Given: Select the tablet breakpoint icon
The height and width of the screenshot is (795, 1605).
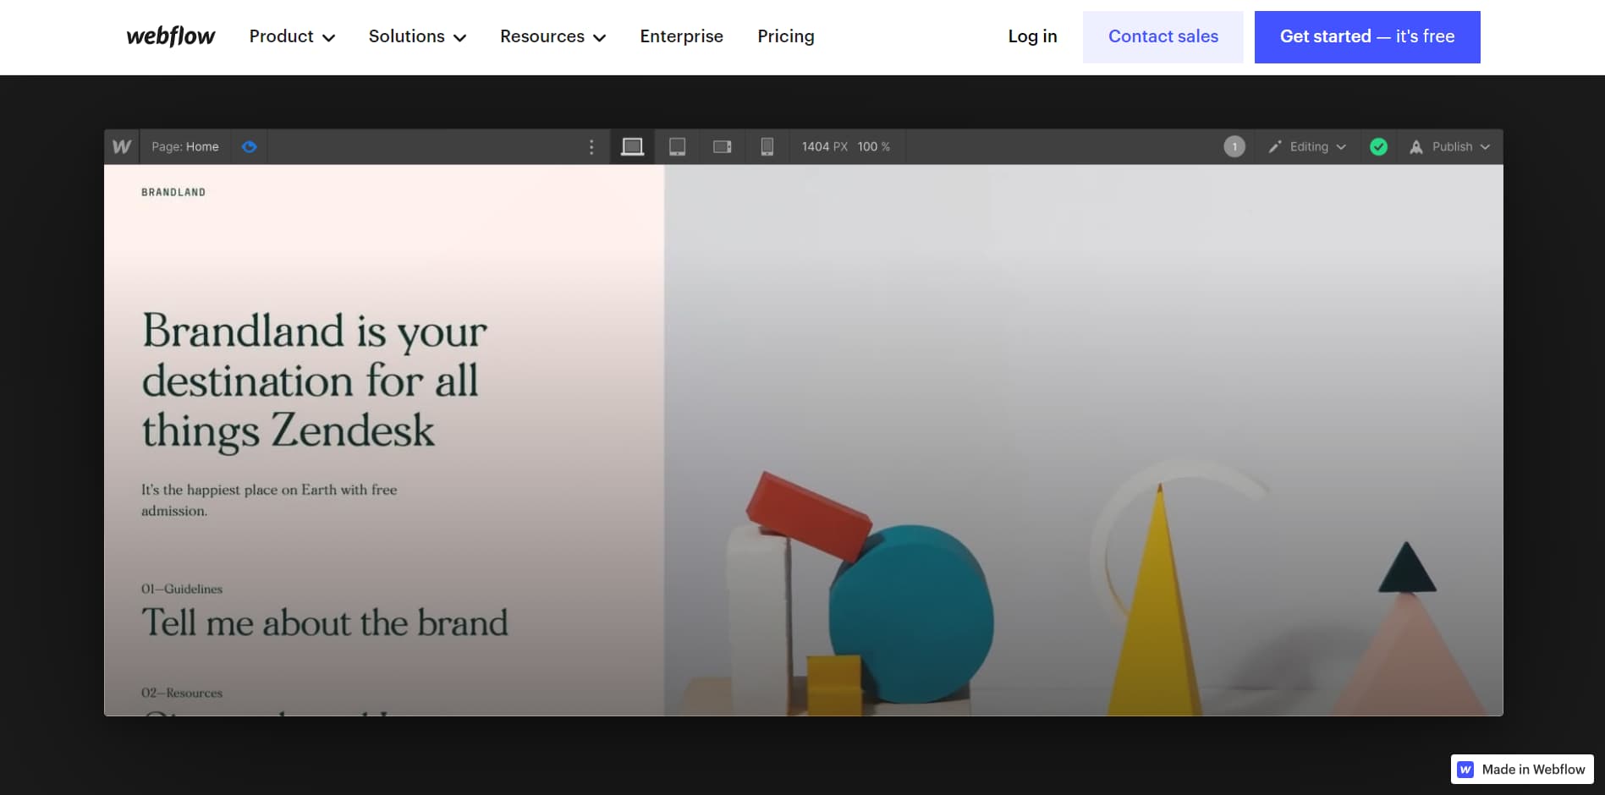Looking at the screenshot, I should click(677, 146).
